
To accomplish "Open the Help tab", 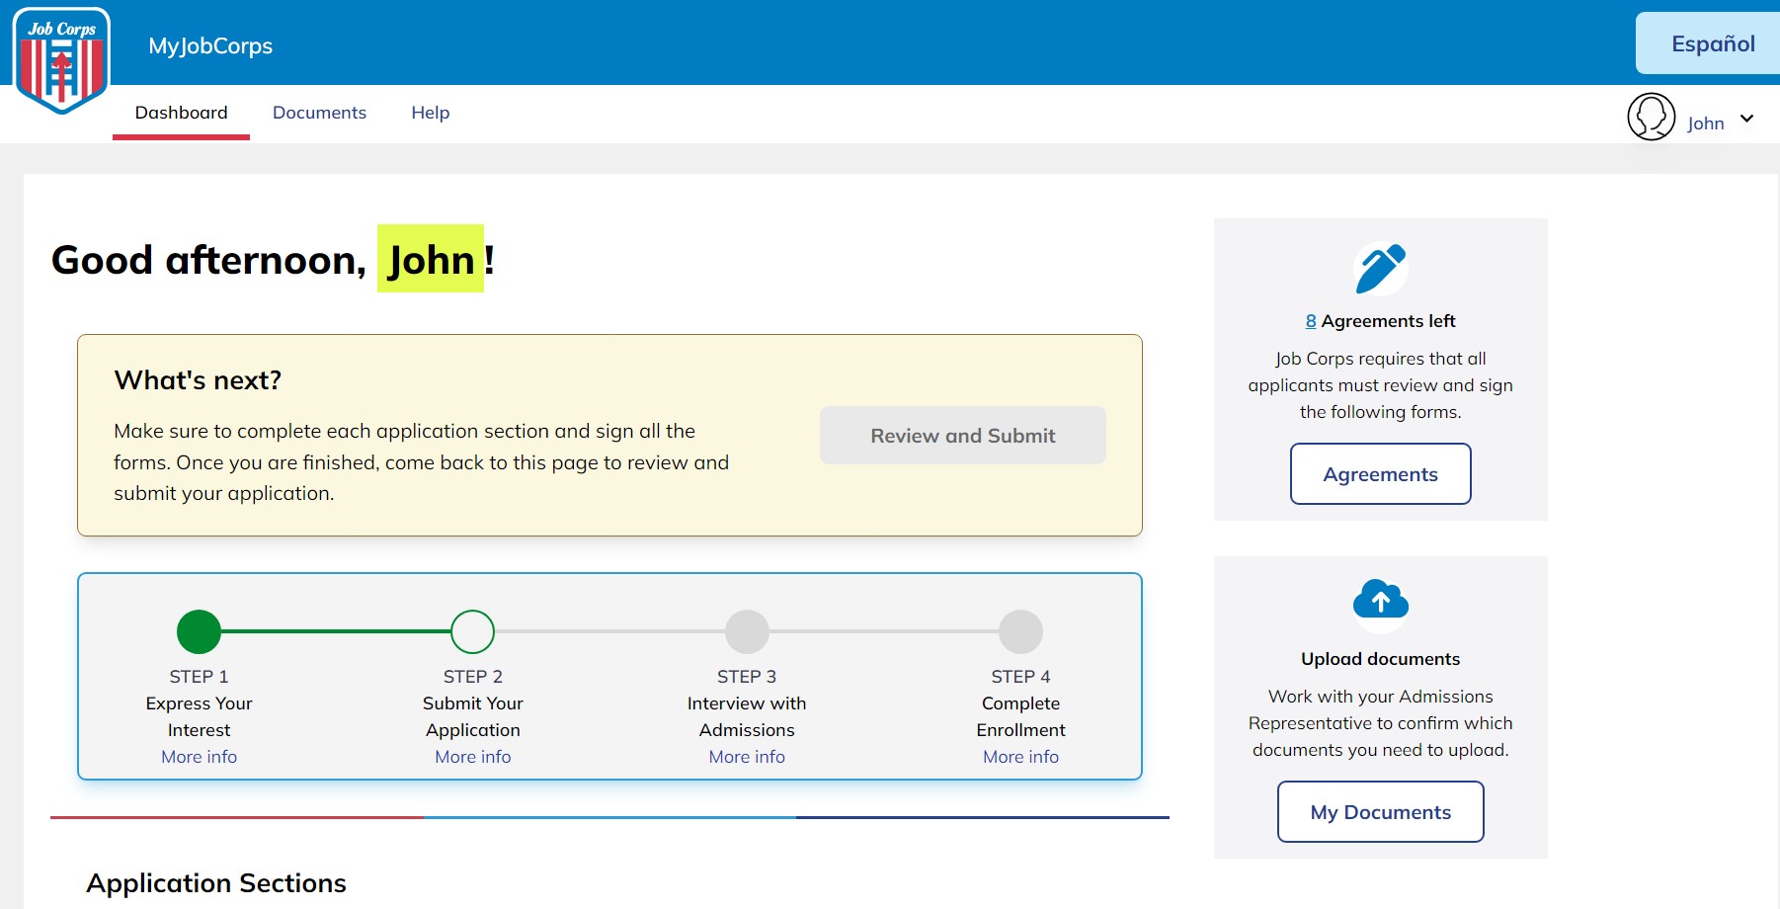I will tap(430, 113).
